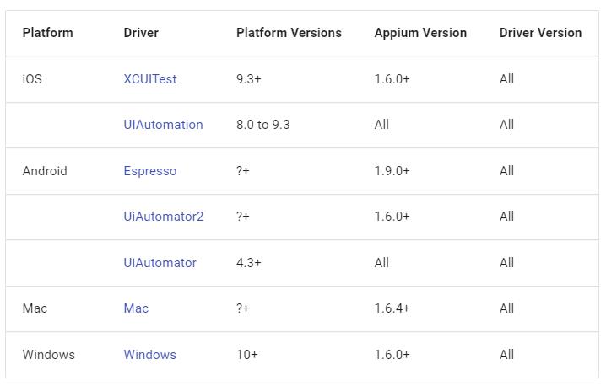Select the 8.0 to 9.3 cell
The image size is (606, 386).
(262, 125)
